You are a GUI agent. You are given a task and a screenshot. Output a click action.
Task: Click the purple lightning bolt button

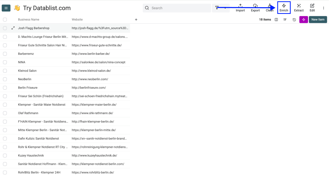click(304, 20)
